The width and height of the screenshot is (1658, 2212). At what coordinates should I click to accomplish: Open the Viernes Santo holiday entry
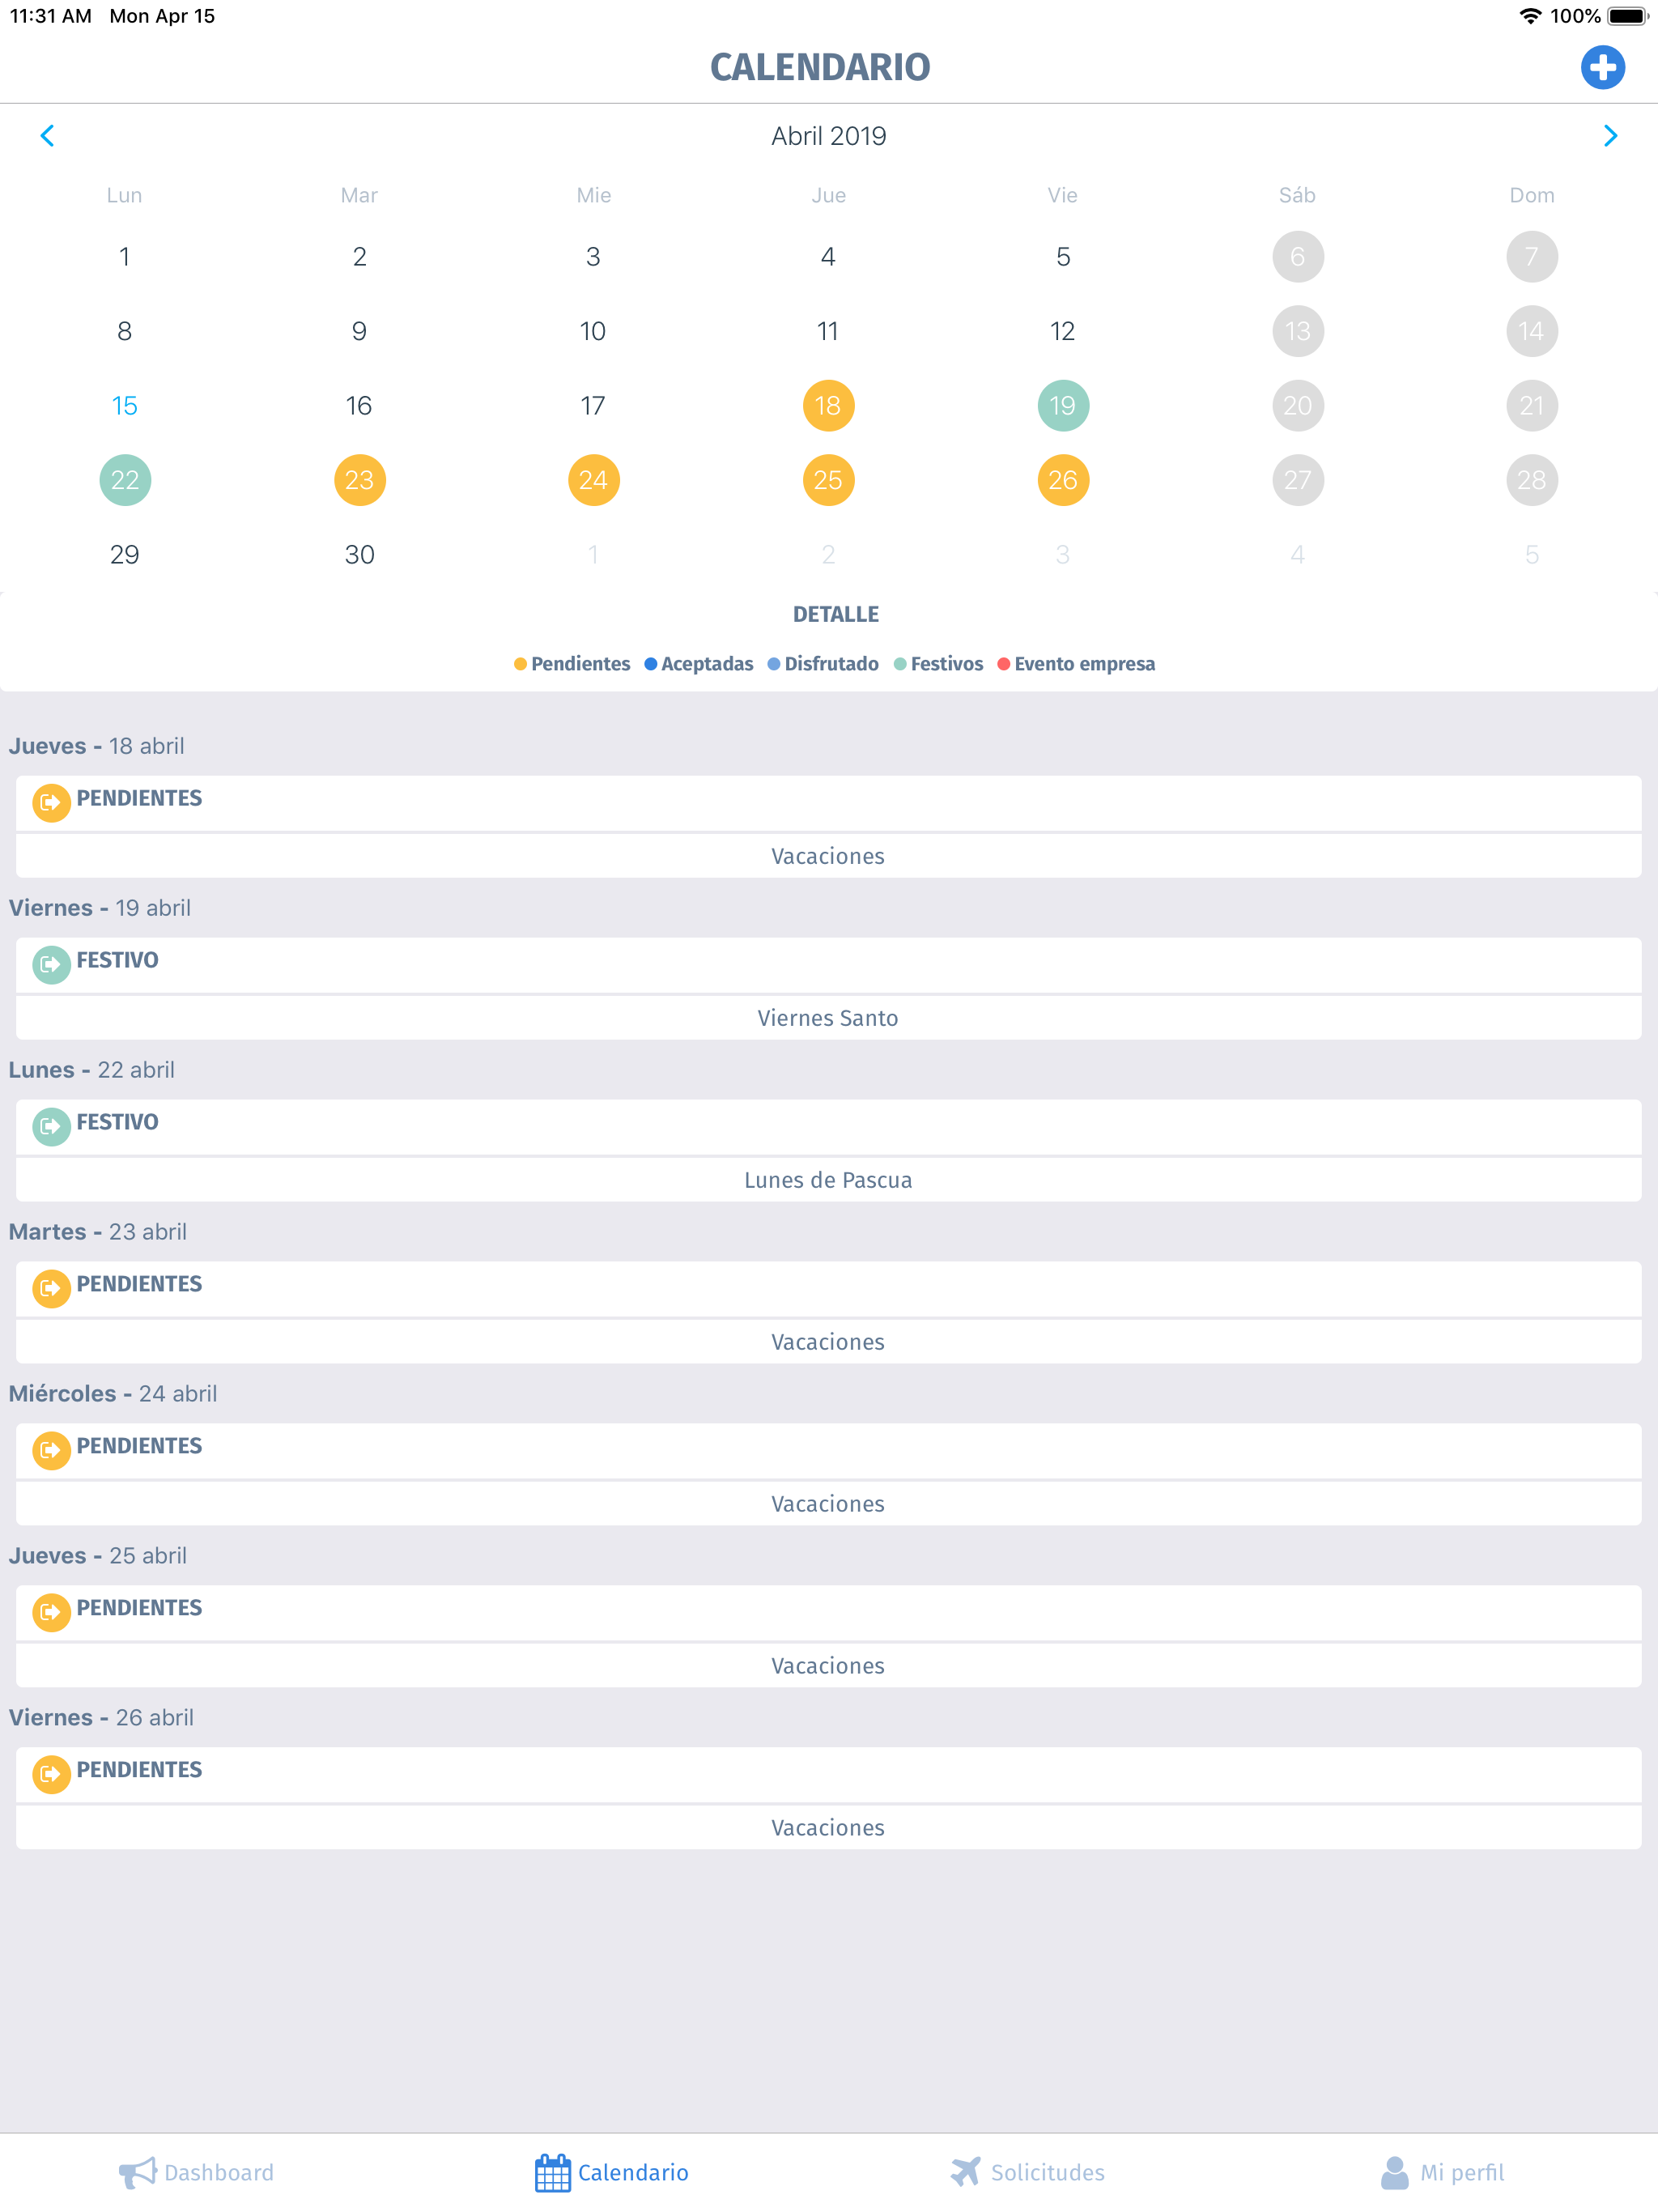(x=827, y=1017)
